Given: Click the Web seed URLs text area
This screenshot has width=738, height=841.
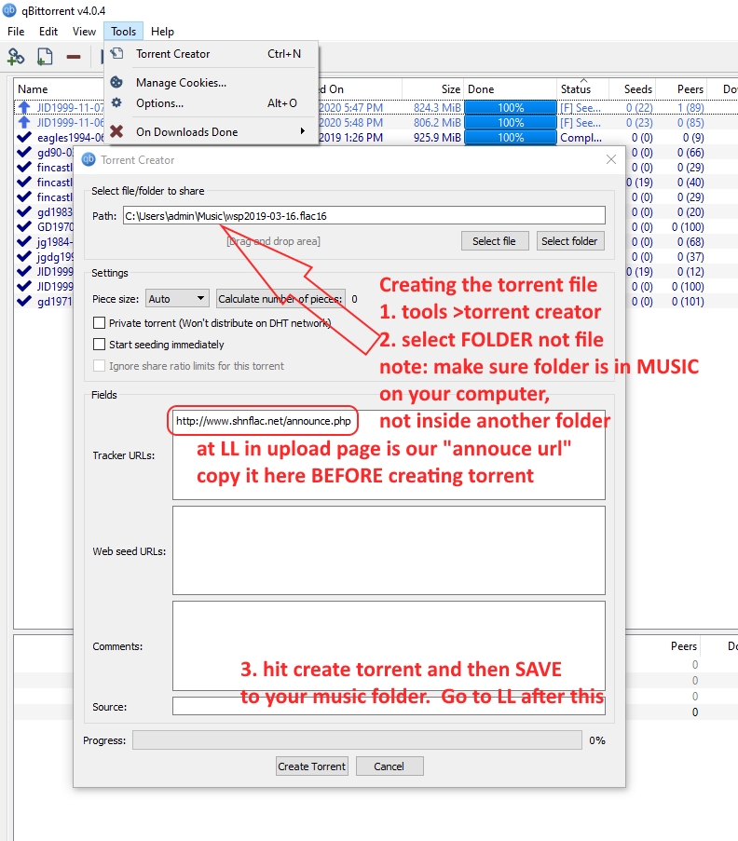Looking at the screenshot, I should pyautogui.click(x=389, y=550).
